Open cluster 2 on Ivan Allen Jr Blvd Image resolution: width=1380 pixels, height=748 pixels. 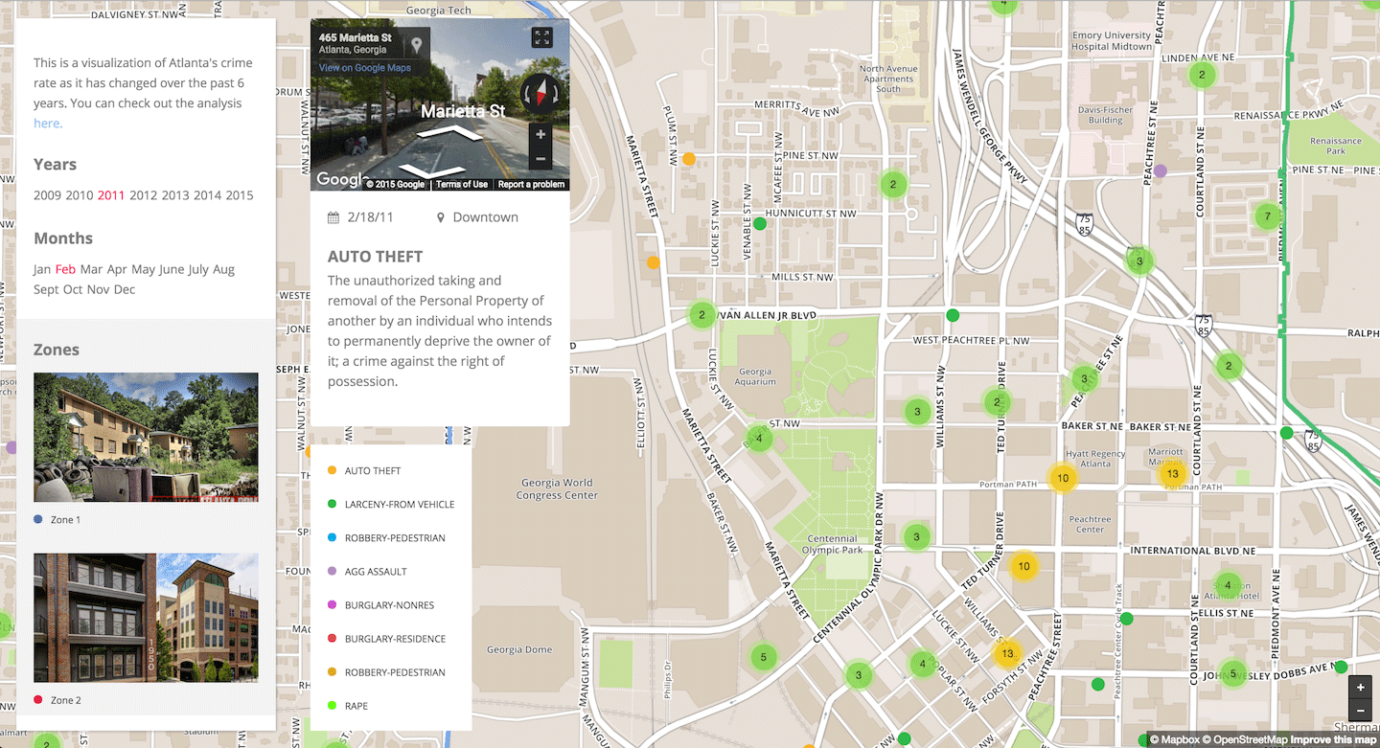pos(702,314)
